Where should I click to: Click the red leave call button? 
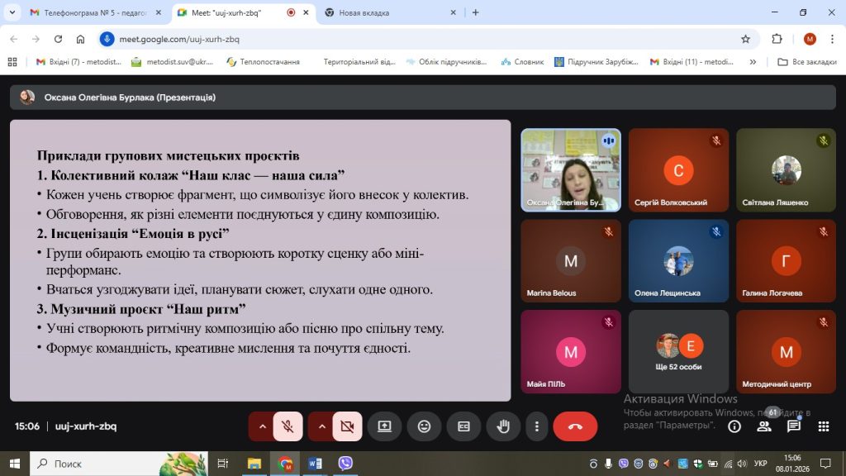click(x=575, y=426)
